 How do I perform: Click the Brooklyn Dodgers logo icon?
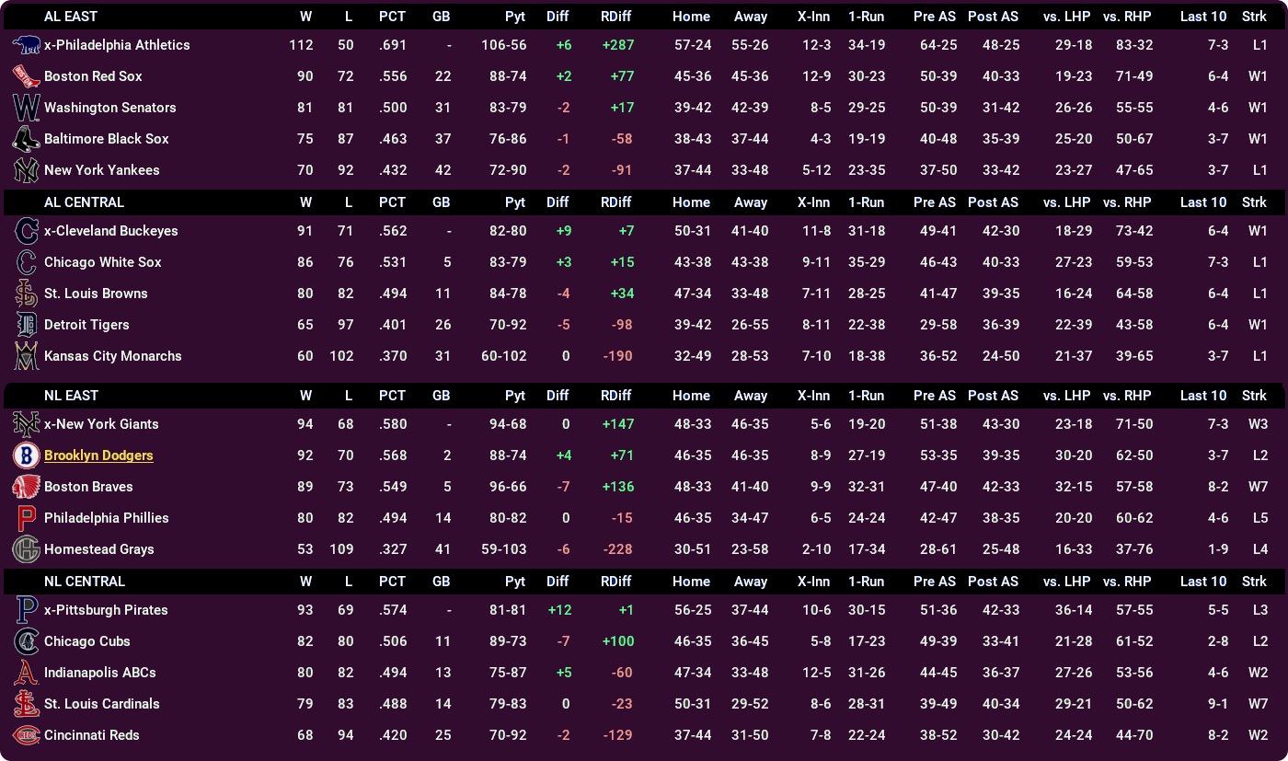(x=26, y=455)
